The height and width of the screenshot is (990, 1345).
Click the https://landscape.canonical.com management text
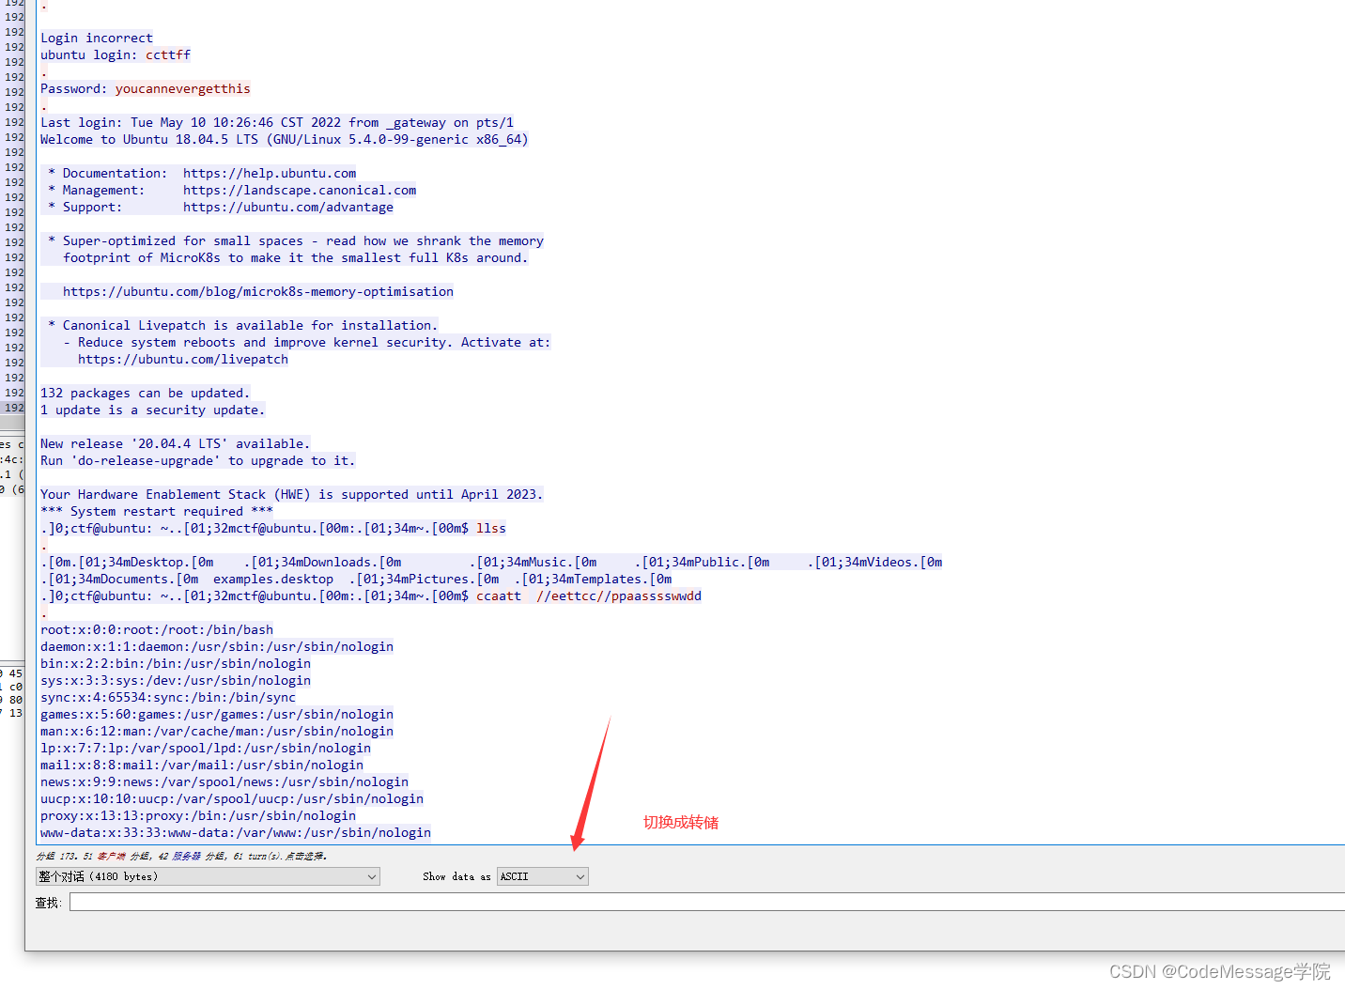(300, 190)
